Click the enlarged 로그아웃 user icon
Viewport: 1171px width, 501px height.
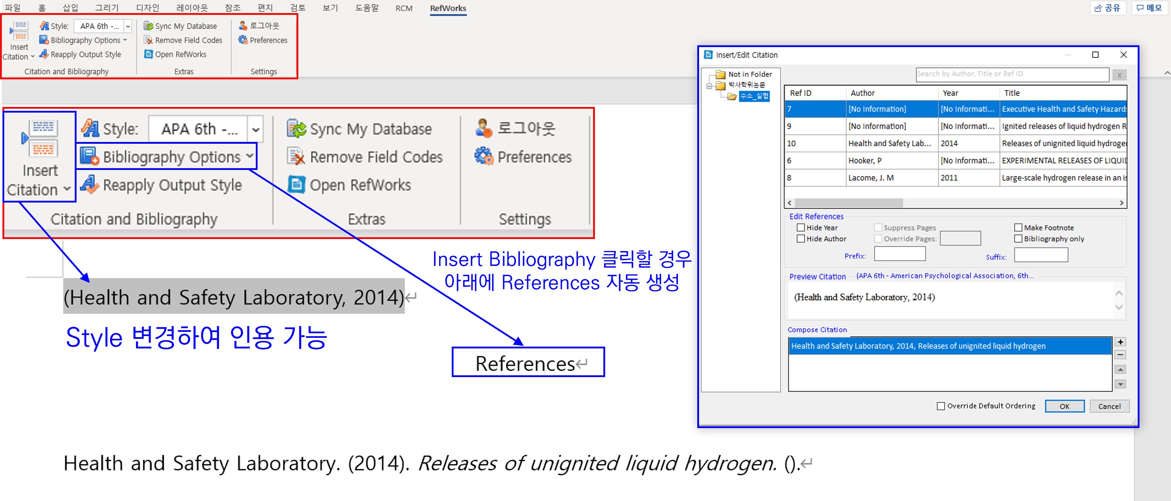tap(484, 128)
